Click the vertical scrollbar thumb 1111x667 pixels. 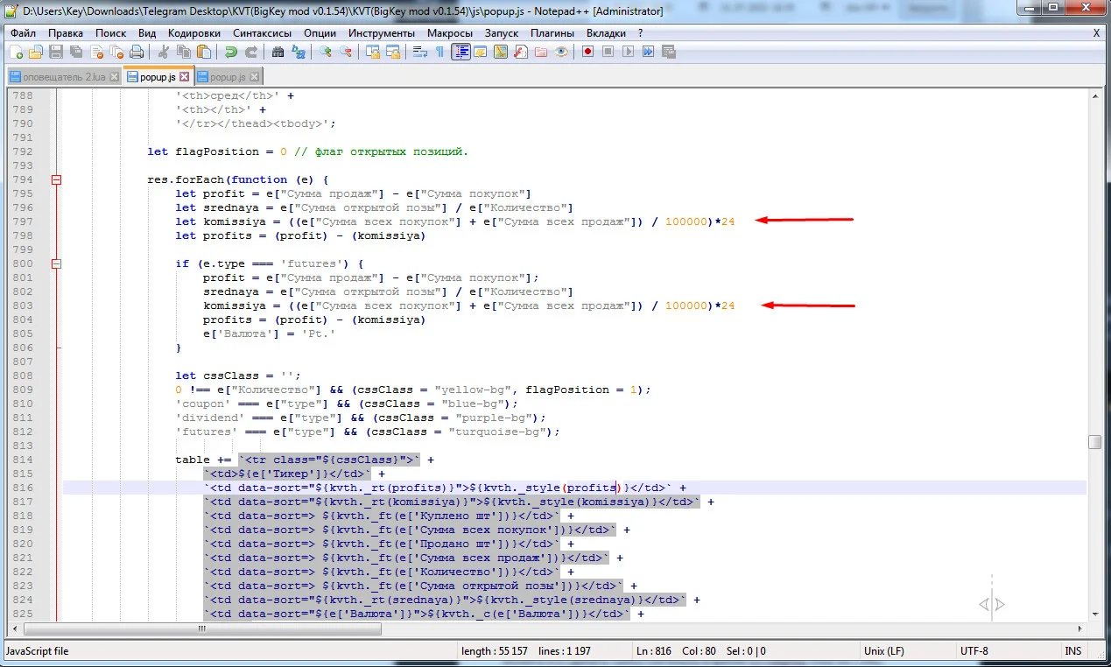pos(1094,442)
